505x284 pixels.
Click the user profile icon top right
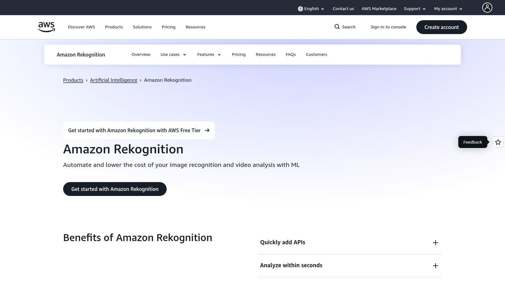click(487, 8)
